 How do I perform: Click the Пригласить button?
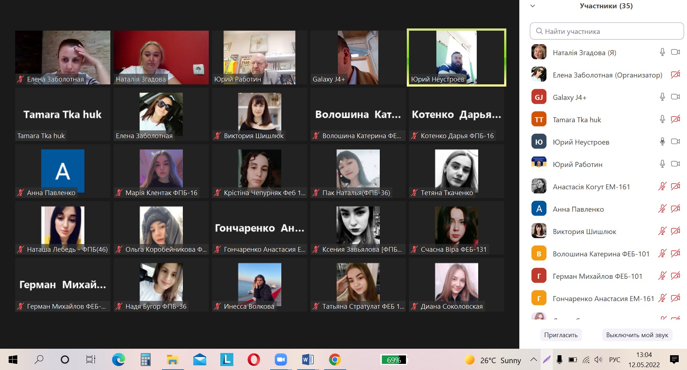click(x=561, y=335)
